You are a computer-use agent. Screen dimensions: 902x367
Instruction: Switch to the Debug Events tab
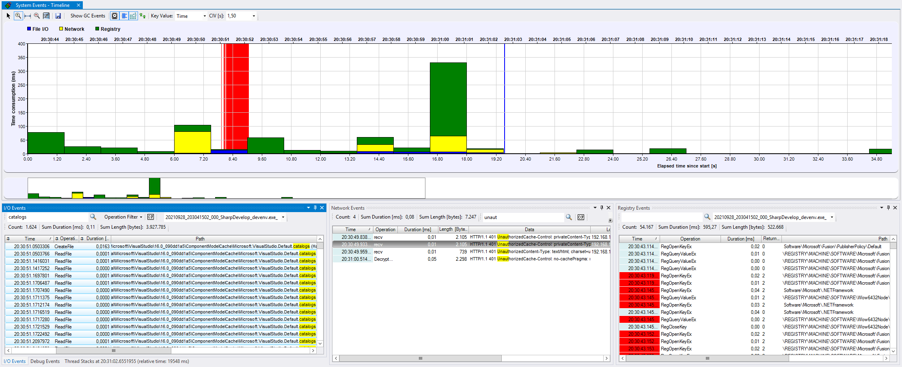[x=45, y=361]
